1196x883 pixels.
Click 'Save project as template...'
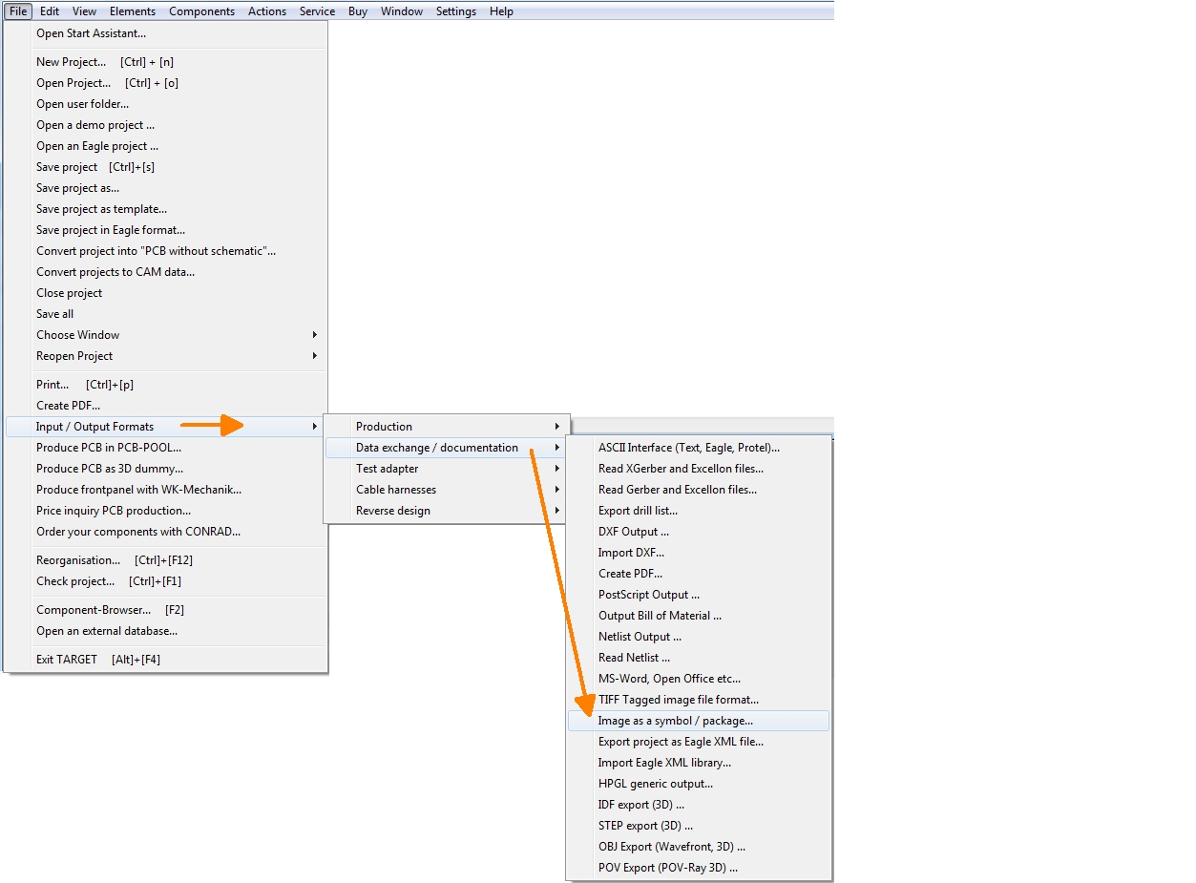[101, 209]
